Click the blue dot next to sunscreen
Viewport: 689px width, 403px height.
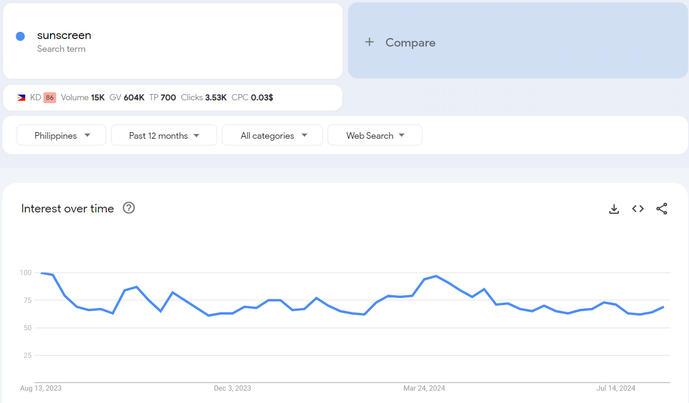click(20, 37)
